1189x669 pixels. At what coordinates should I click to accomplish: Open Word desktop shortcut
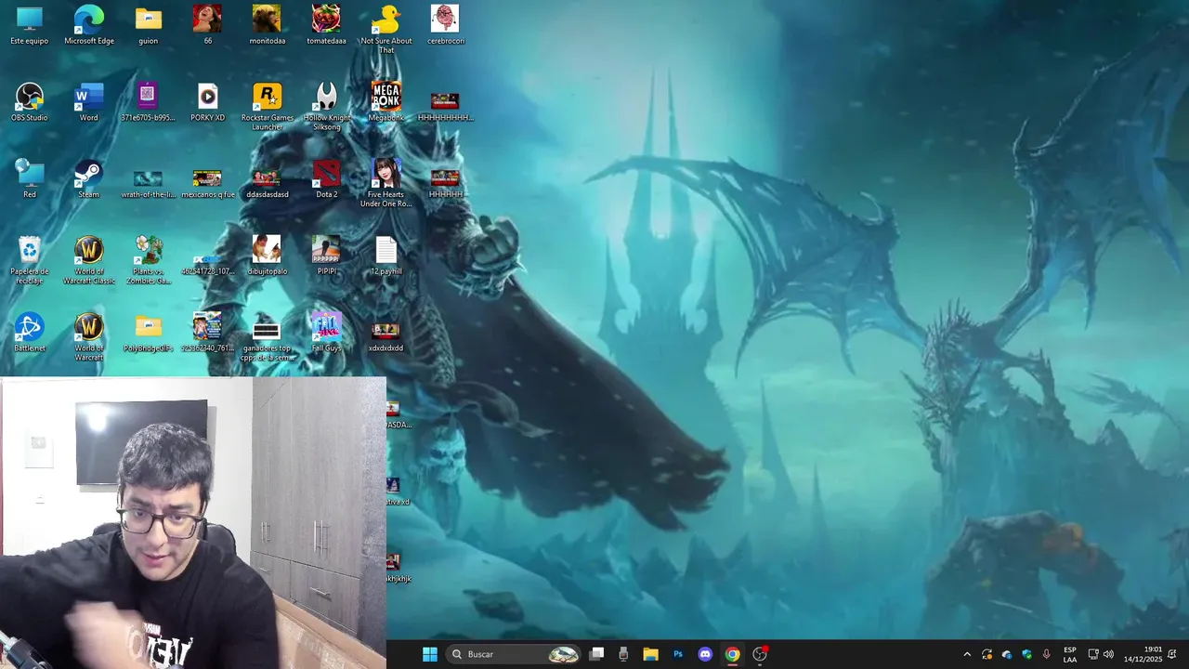(x=89, y=102)
